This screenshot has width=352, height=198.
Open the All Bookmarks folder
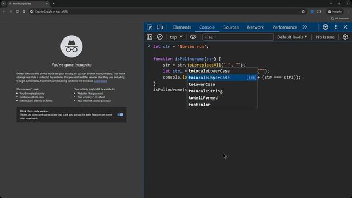pos(340,18)
